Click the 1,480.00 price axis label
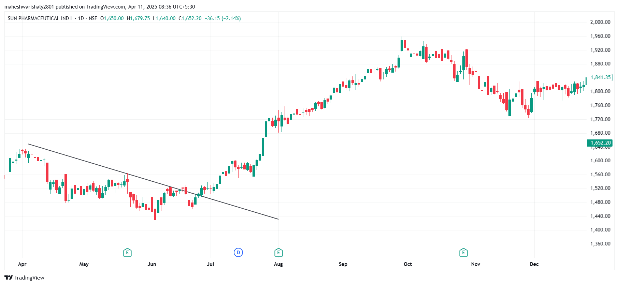Image resolution: width=619 pixels, height=285 pixels. click(600, 202)
